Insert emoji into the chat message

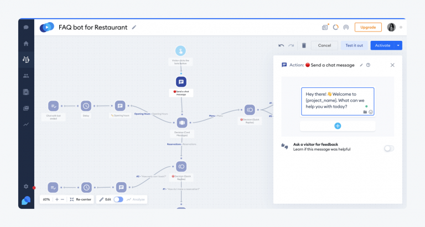tap(371, 112)
